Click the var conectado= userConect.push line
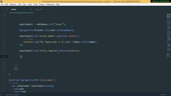Screen dimensions: 171x96 click(33, 86)
